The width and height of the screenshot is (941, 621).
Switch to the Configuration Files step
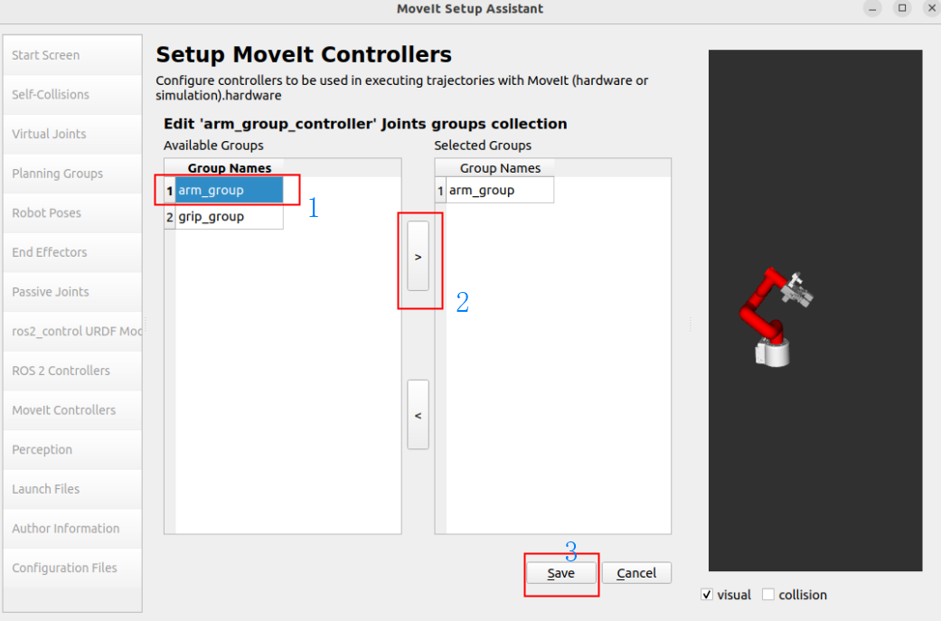(x=72, y=569)
